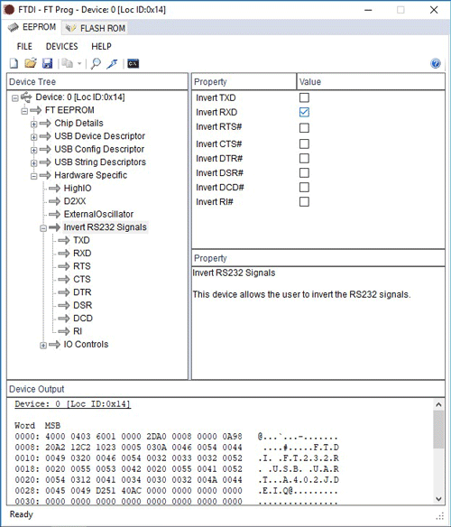Click the Device Output scroll up arrow
This screenshot has height=527, width=451.
click(438, 404)
